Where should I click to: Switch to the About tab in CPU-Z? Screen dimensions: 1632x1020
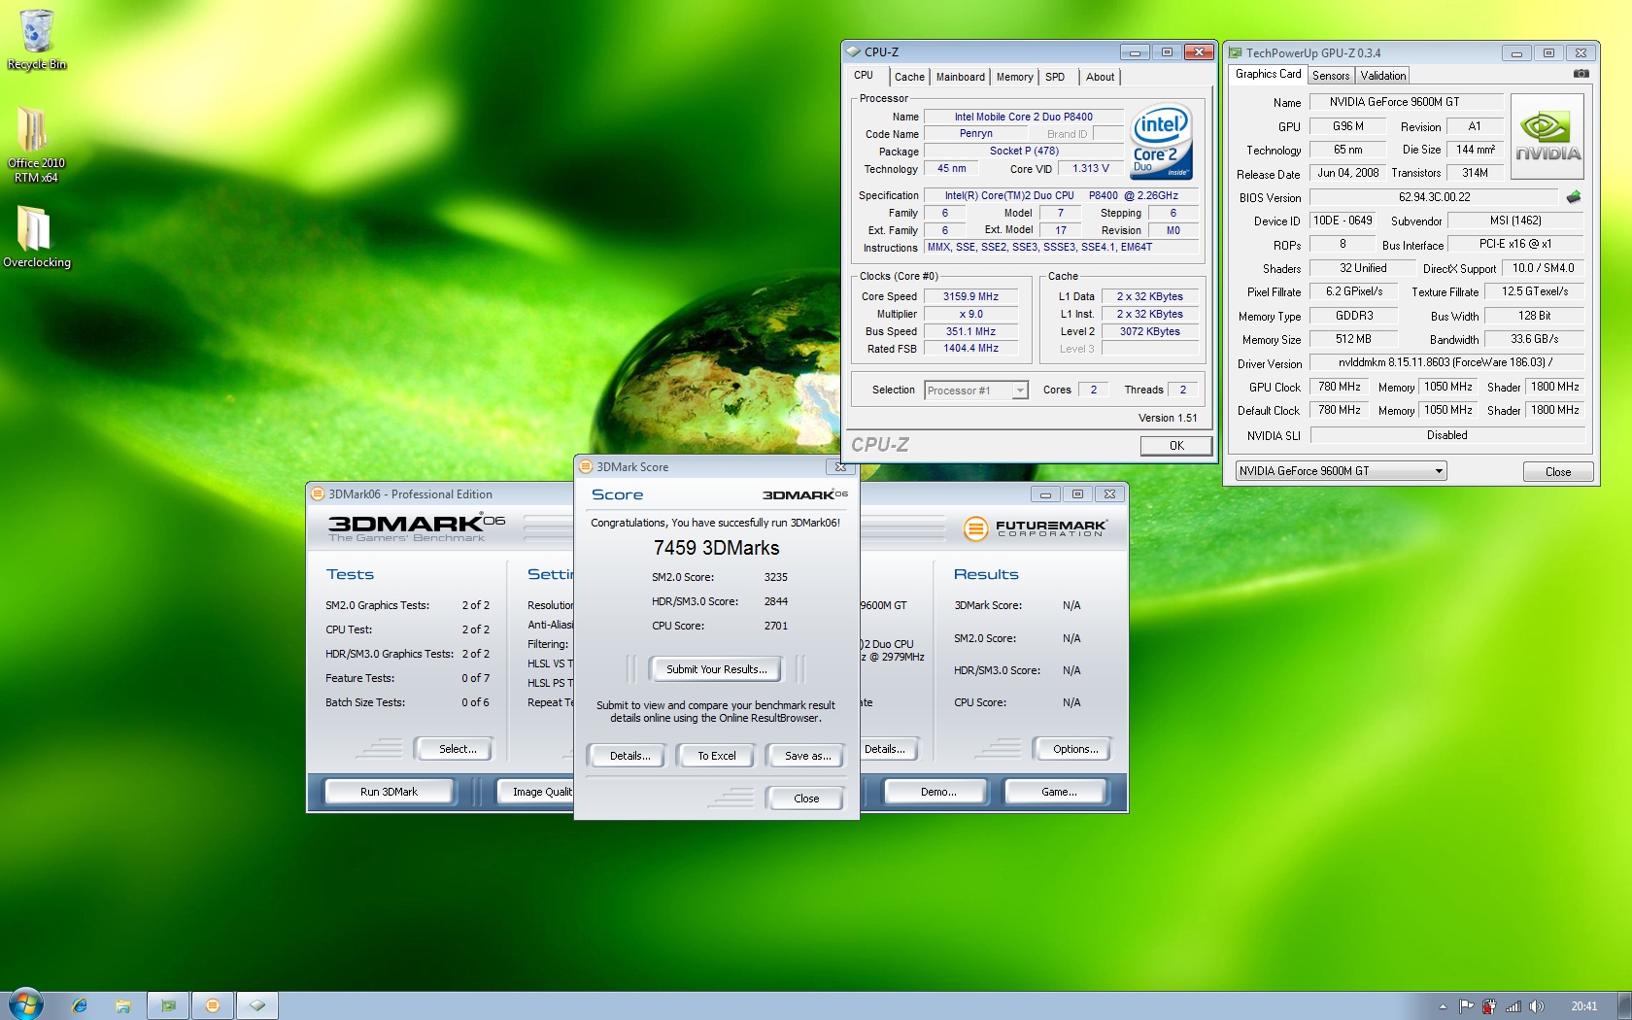[1100, 77]
